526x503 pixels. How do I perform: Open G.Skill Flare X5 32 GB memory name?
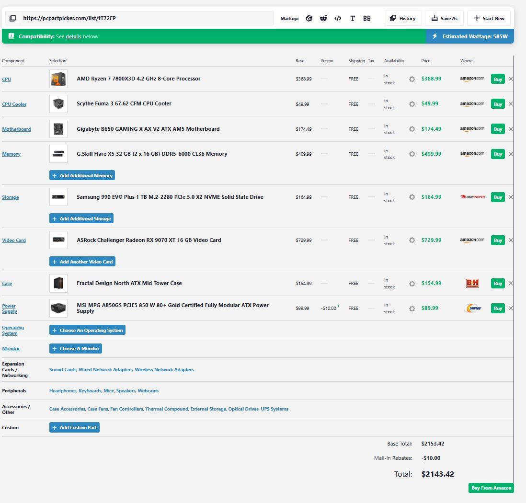(x=152, y=154)
